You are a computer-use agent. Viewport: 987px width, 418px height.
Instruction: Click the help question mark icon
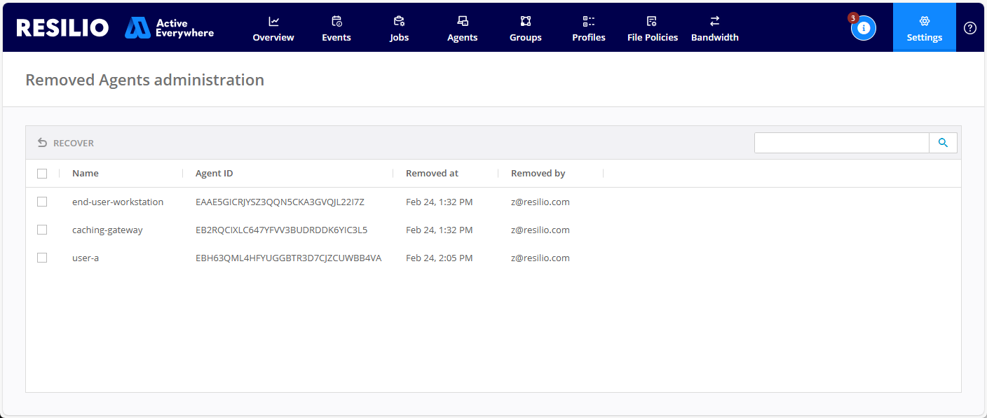[969, 28]
